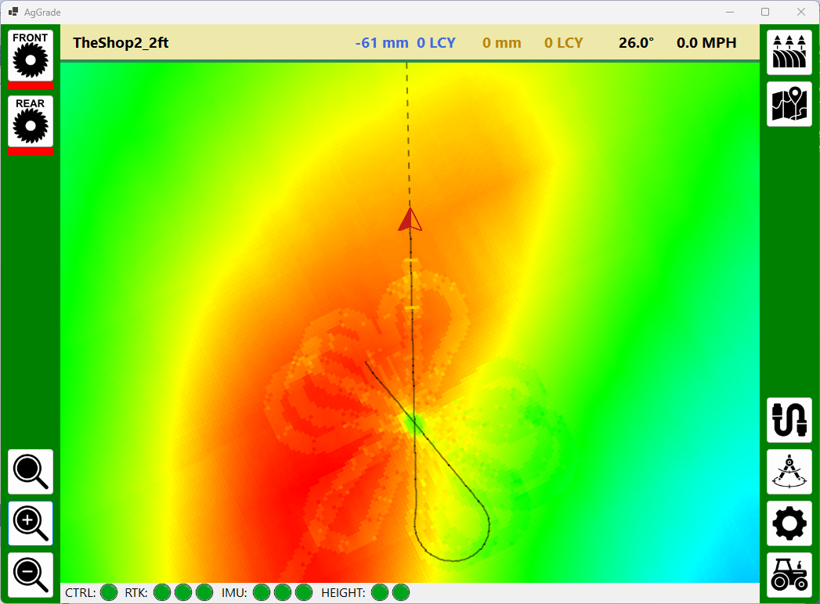The image size is (820, 604).
Task: Click the red tractor arrow marker
Action: click(410, 220)
